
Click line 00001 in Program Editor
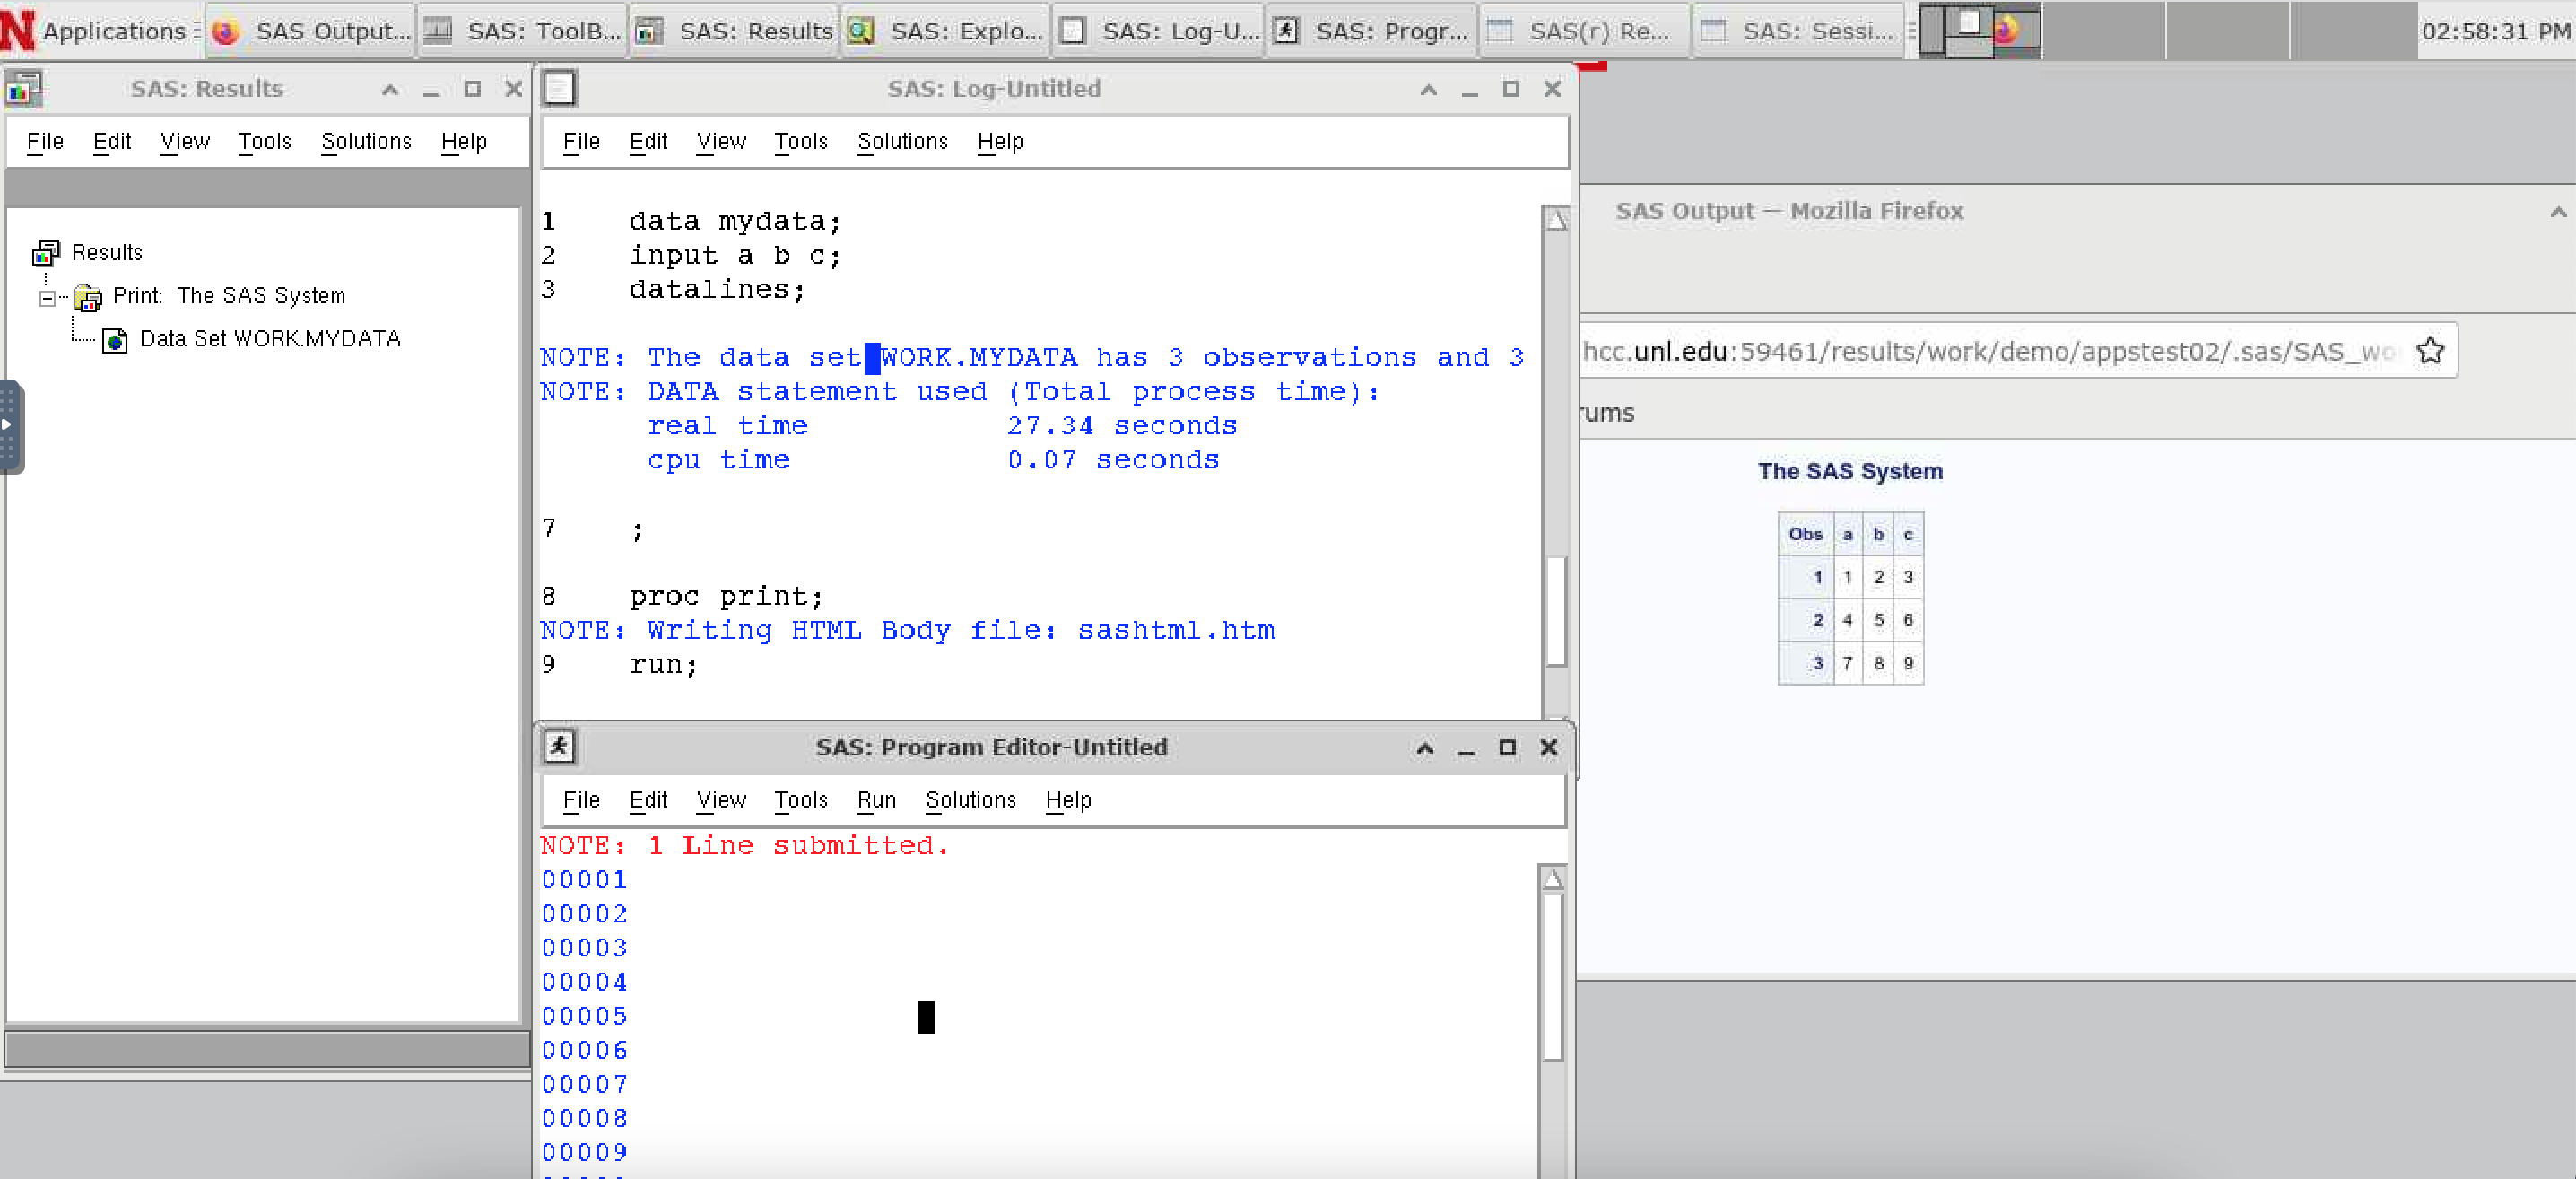click(585, 880)
